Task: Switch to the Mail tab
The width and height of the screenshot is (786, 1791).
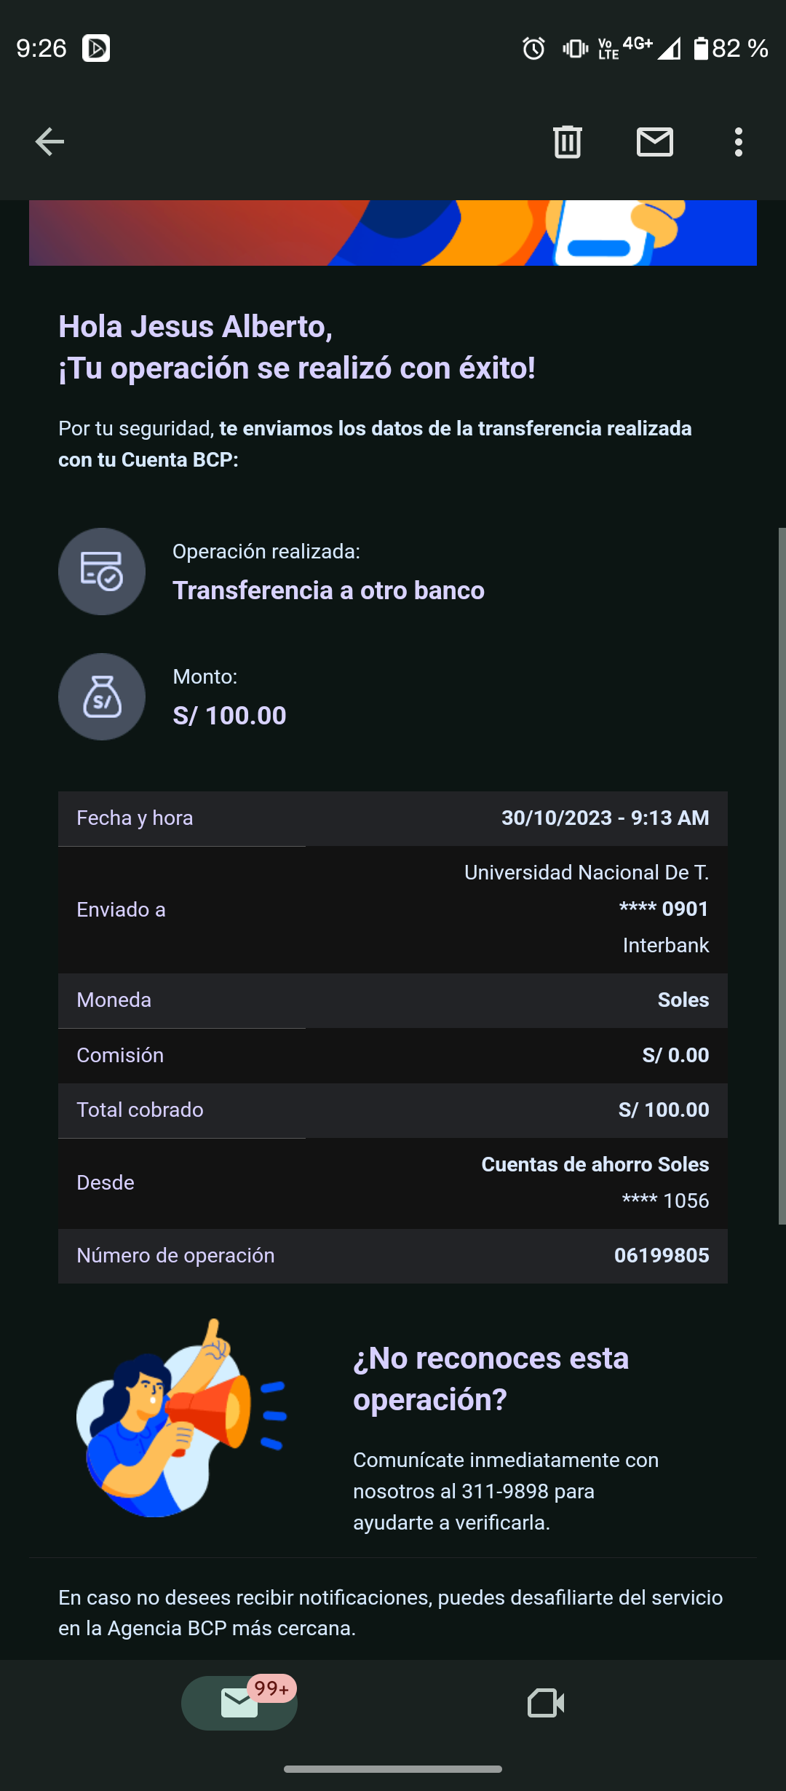Action: [239, 1703]
